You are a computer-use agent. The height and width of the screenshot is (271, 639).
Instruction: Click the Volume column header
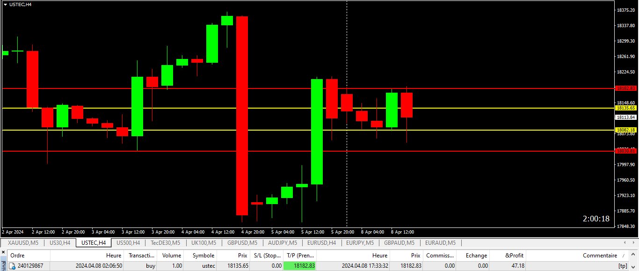click(x=172, y=256)
